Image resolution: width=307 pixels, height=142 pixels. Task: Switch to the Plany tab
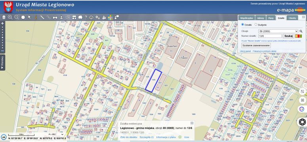coord(271,18)
